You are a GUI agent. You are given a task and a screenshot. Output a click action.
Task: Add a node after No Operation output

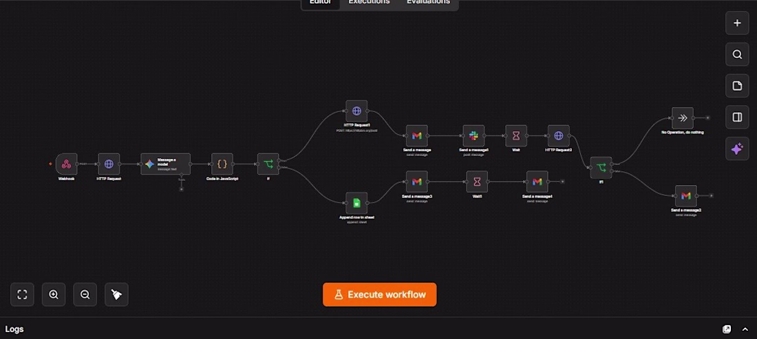point(707,118)
